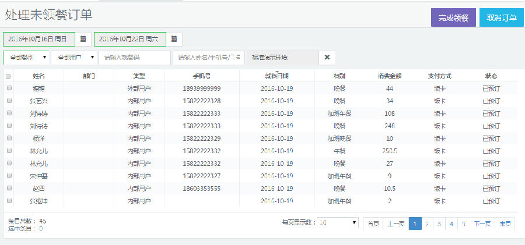
Task: Expand the 全部用户 user type dropdown
Action: pos(73,58)
